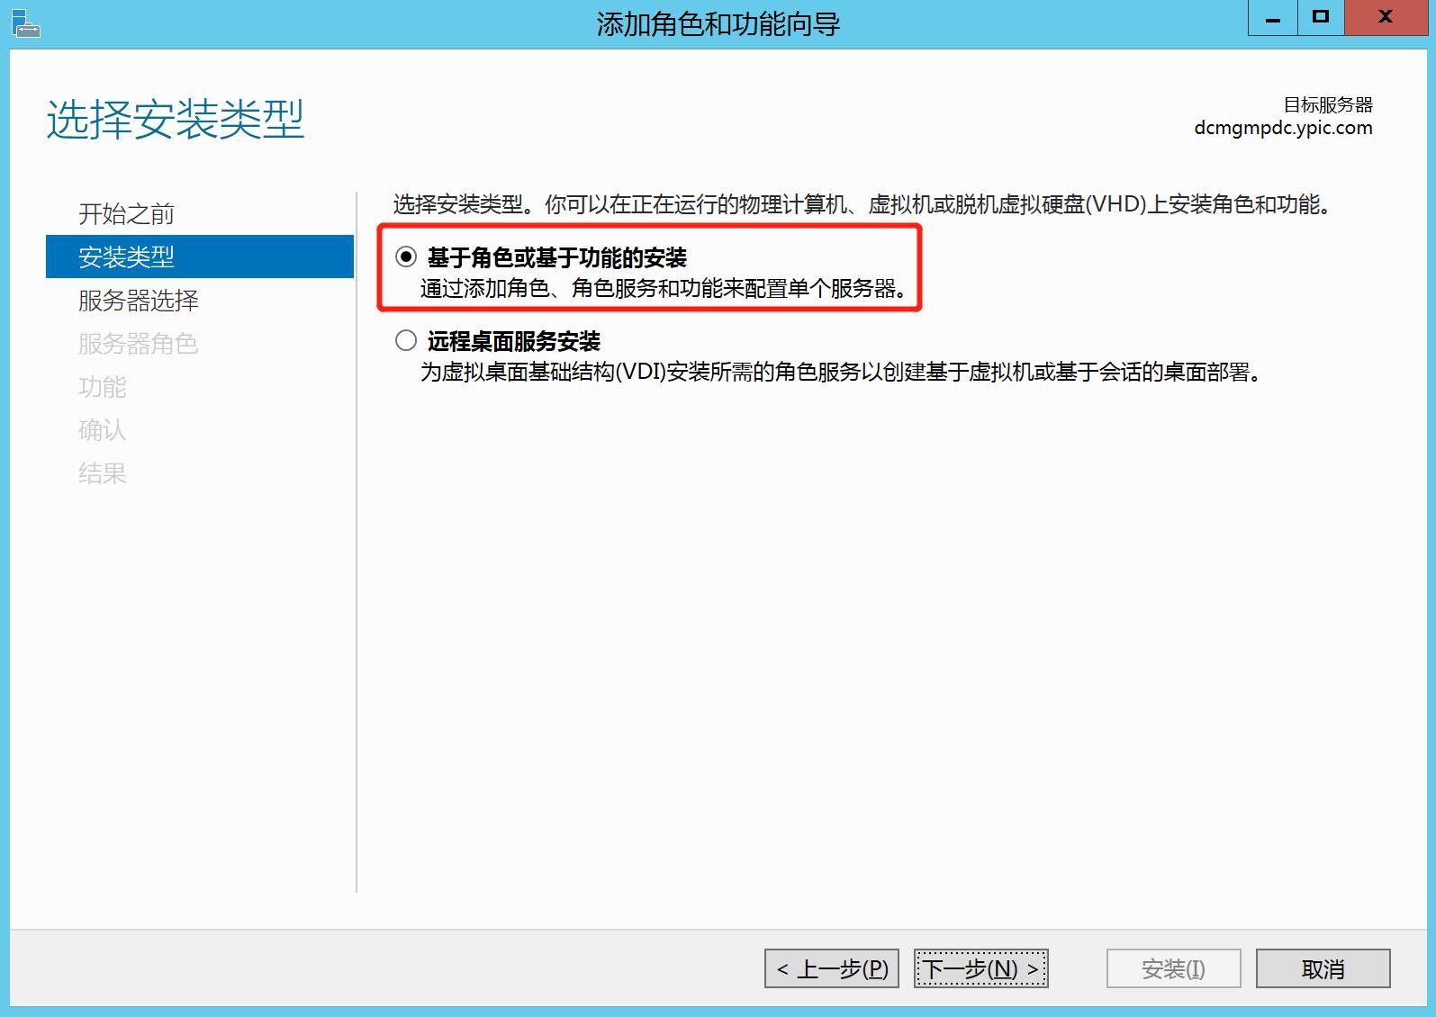1436x1017 pixels.
Task: Minimize the 添加角色和功能向导 window
Action: coord(1273,18)
